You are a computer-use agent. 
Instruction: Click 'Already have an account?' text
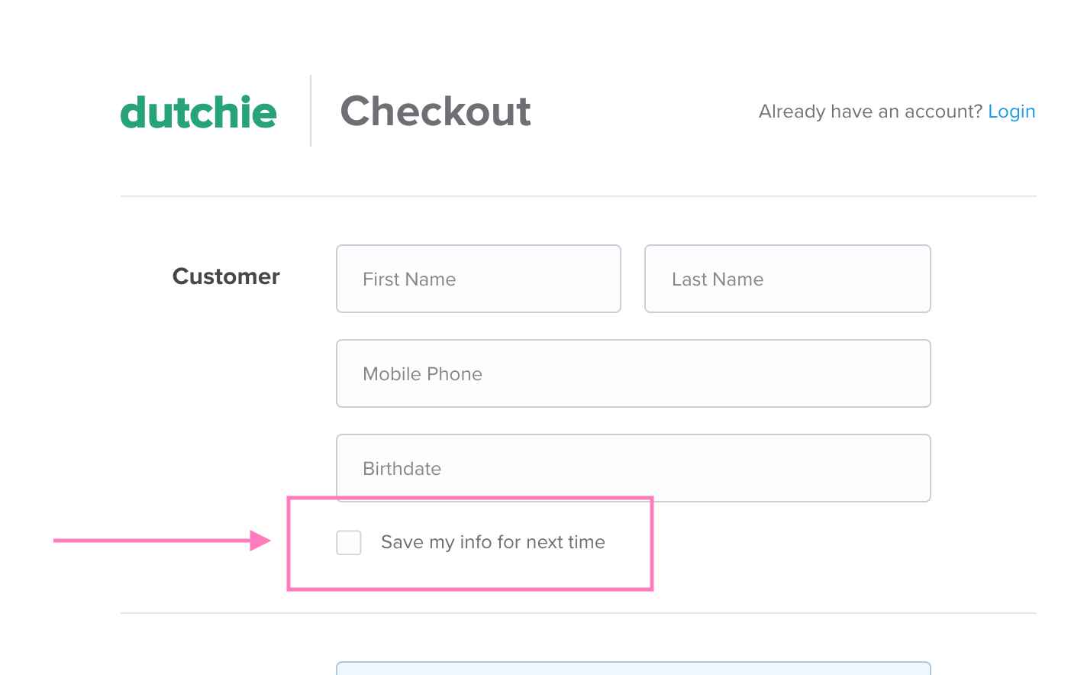pos(869,111)
